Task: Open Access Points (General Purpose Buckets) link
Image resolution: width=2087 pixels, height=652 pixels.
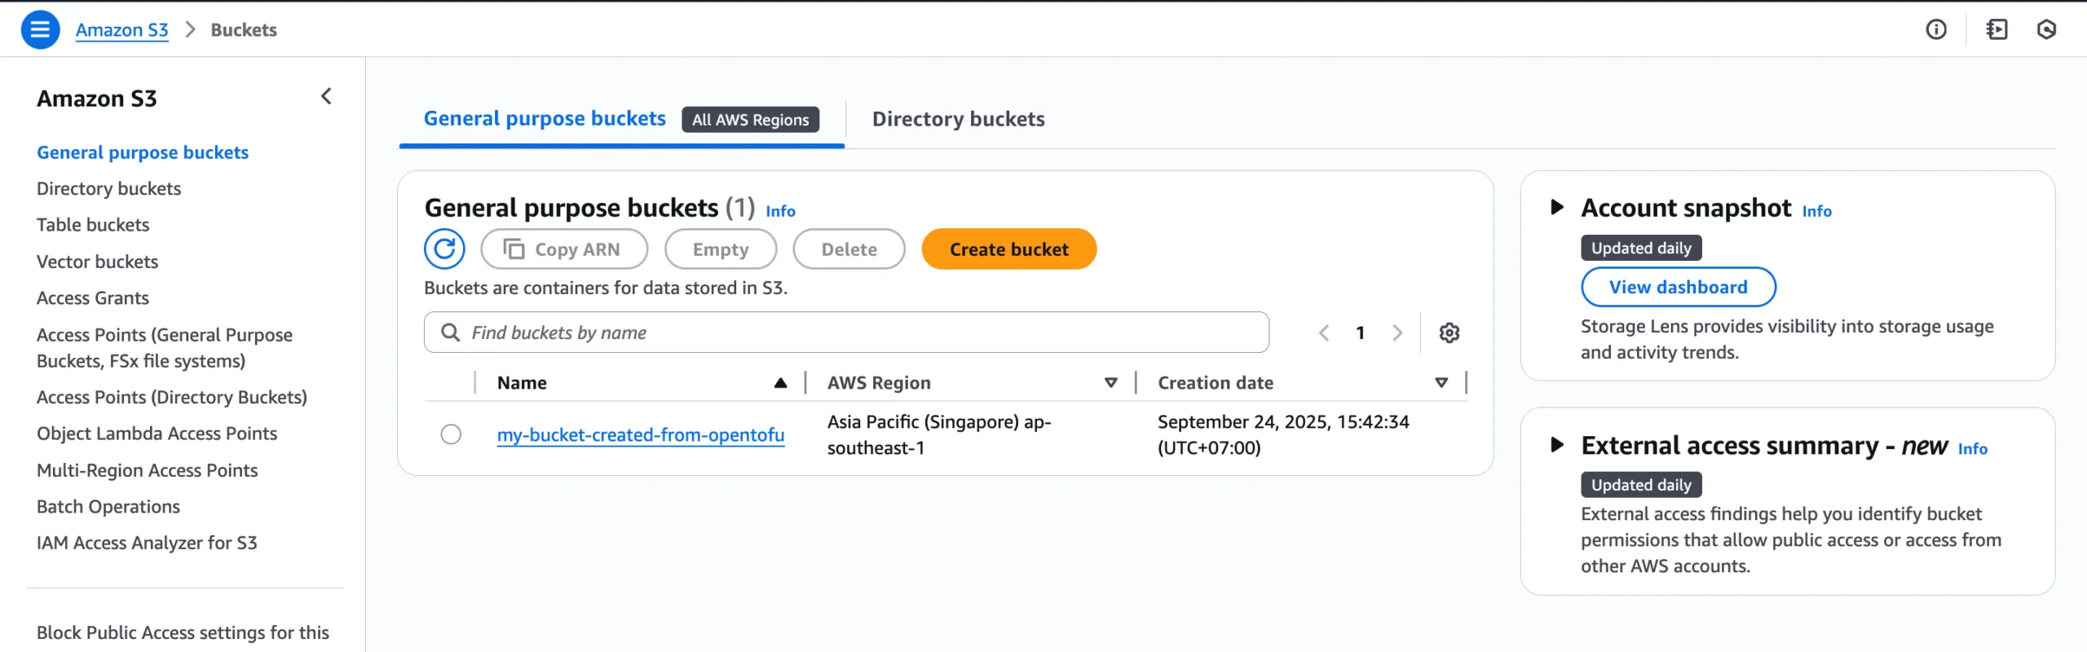Action: (x=164, y=348)
